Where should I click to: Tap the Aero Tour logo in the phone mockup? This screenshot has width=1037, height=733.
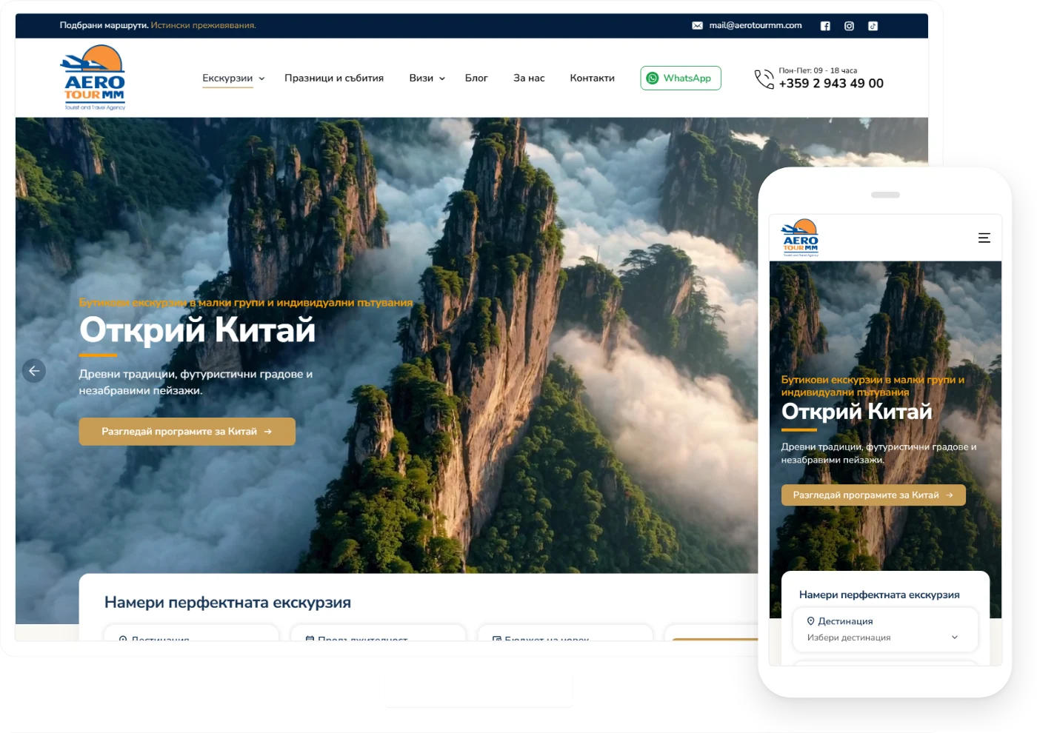[x=801, y=238]
